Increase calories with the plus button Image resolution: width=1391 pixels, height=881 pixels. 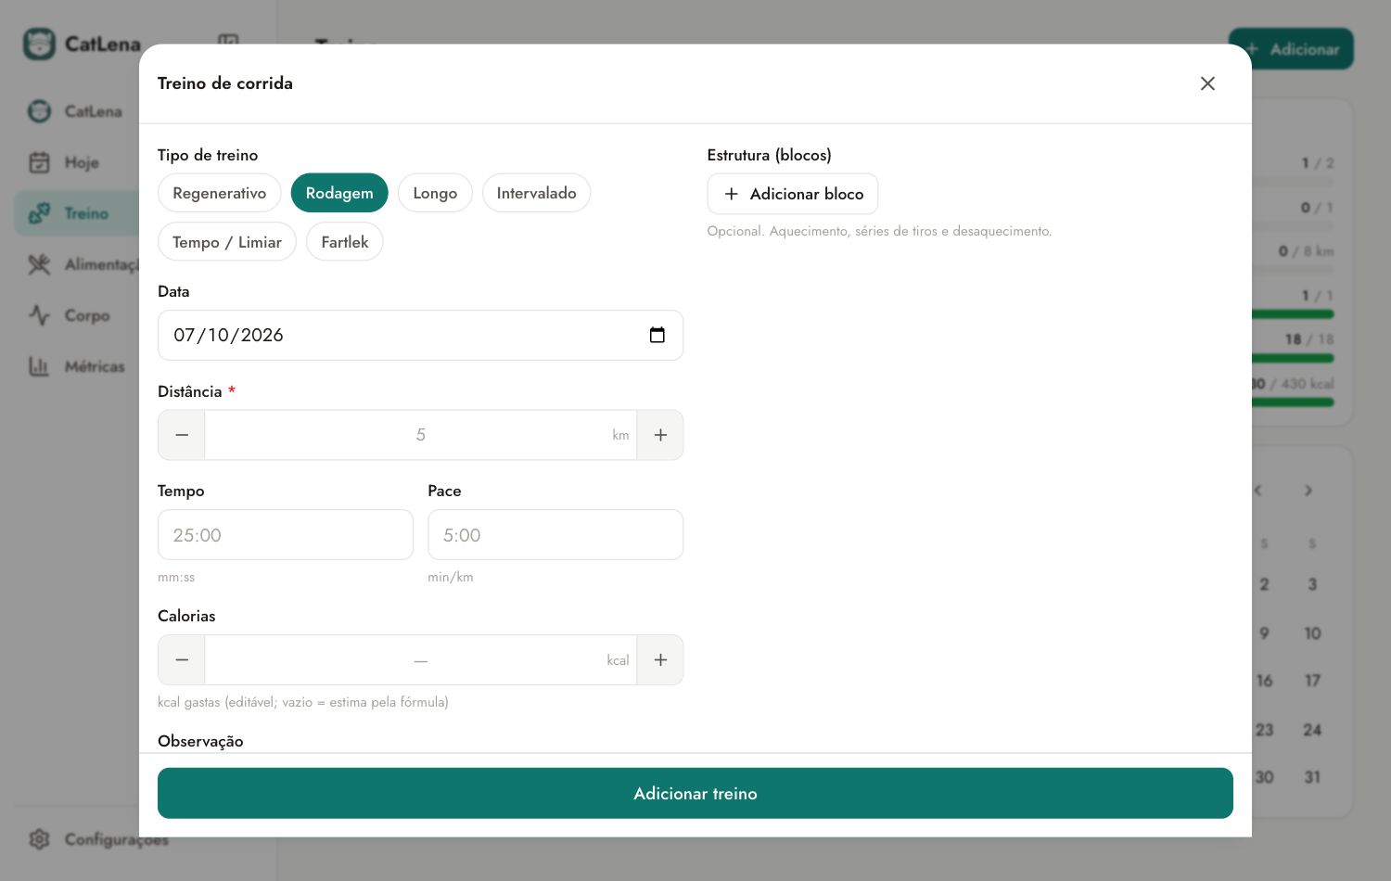660,660
